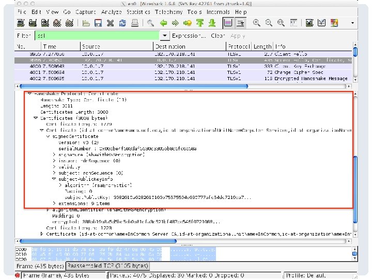Collapse the Handshake Protocol: Certificate node

[29, 94]
